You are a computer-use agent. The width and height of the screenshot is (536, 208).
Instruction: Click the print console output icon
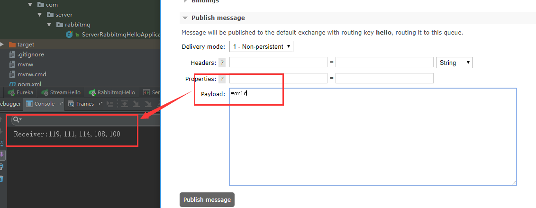coord(1,167)
